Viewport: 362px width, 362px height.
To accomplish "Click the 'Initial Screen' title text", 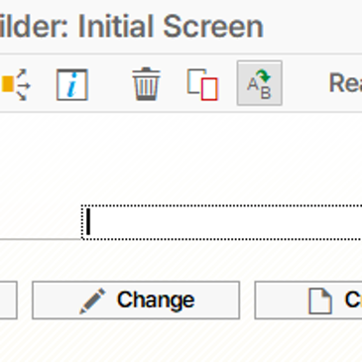I will (171, 27).
